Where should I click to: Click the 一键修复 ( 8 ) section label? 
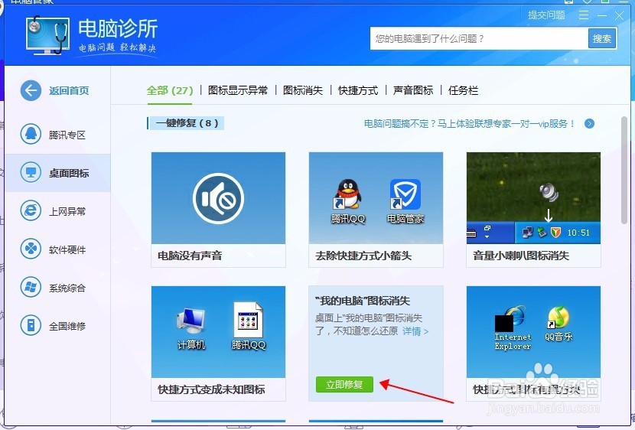point(187,123)
